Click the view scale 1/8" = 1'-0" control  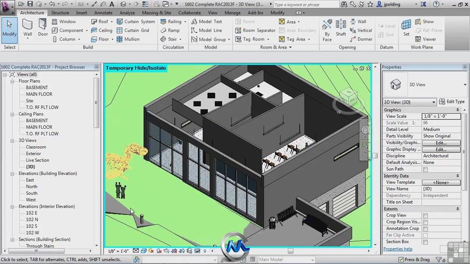tap(118, 251)
